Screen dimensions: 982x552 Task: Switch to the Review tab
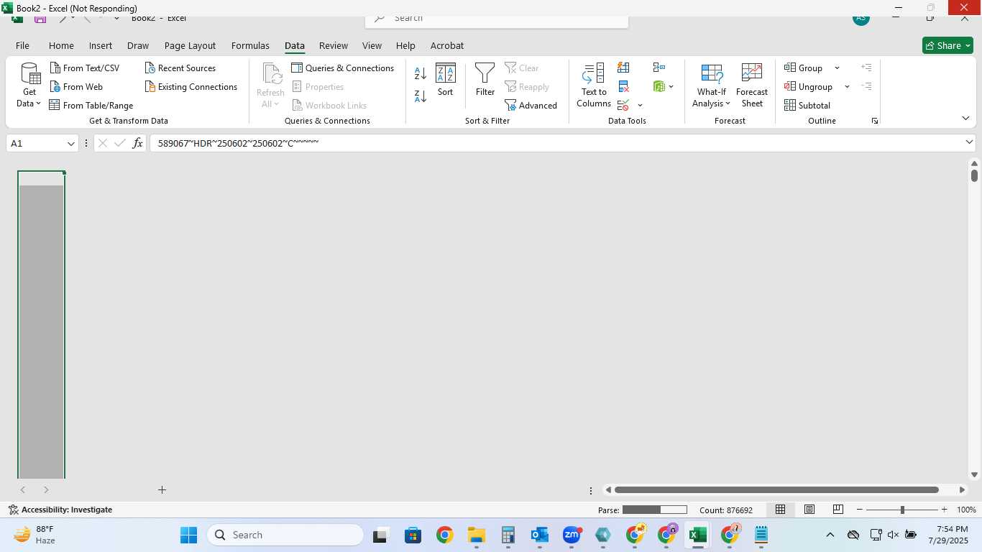click(334, 45)
